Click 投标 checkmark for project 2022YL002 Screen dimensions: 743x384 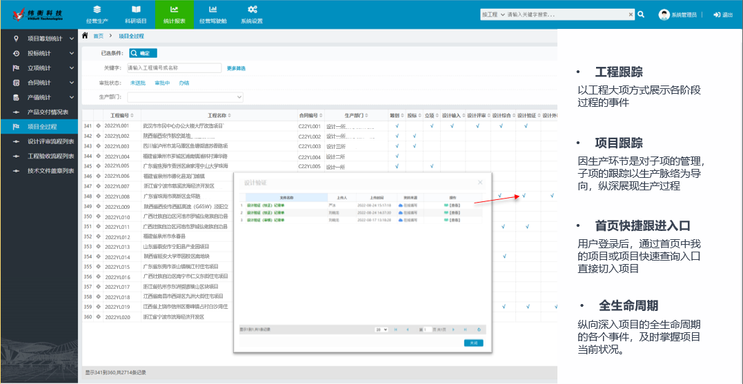point(414,137)
